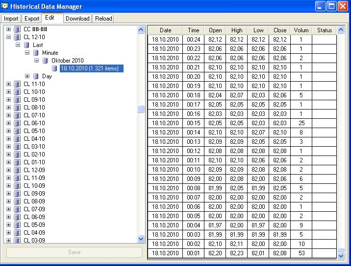Image resolution: width=351 pixels, height=266 pixels.
Task: Click data table scroll up arrow
Action: pyautogui.click(x=341, y=30)
